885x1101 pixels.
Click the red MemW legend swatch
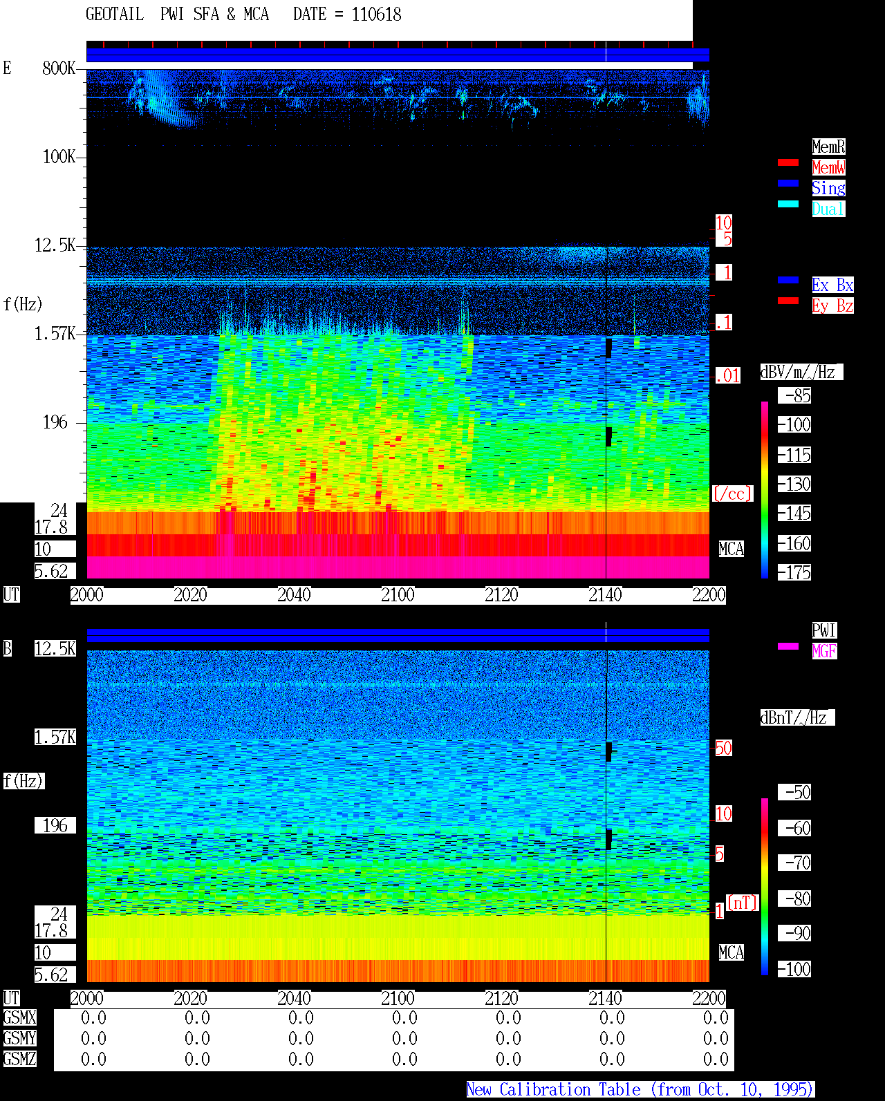[788, 162]
